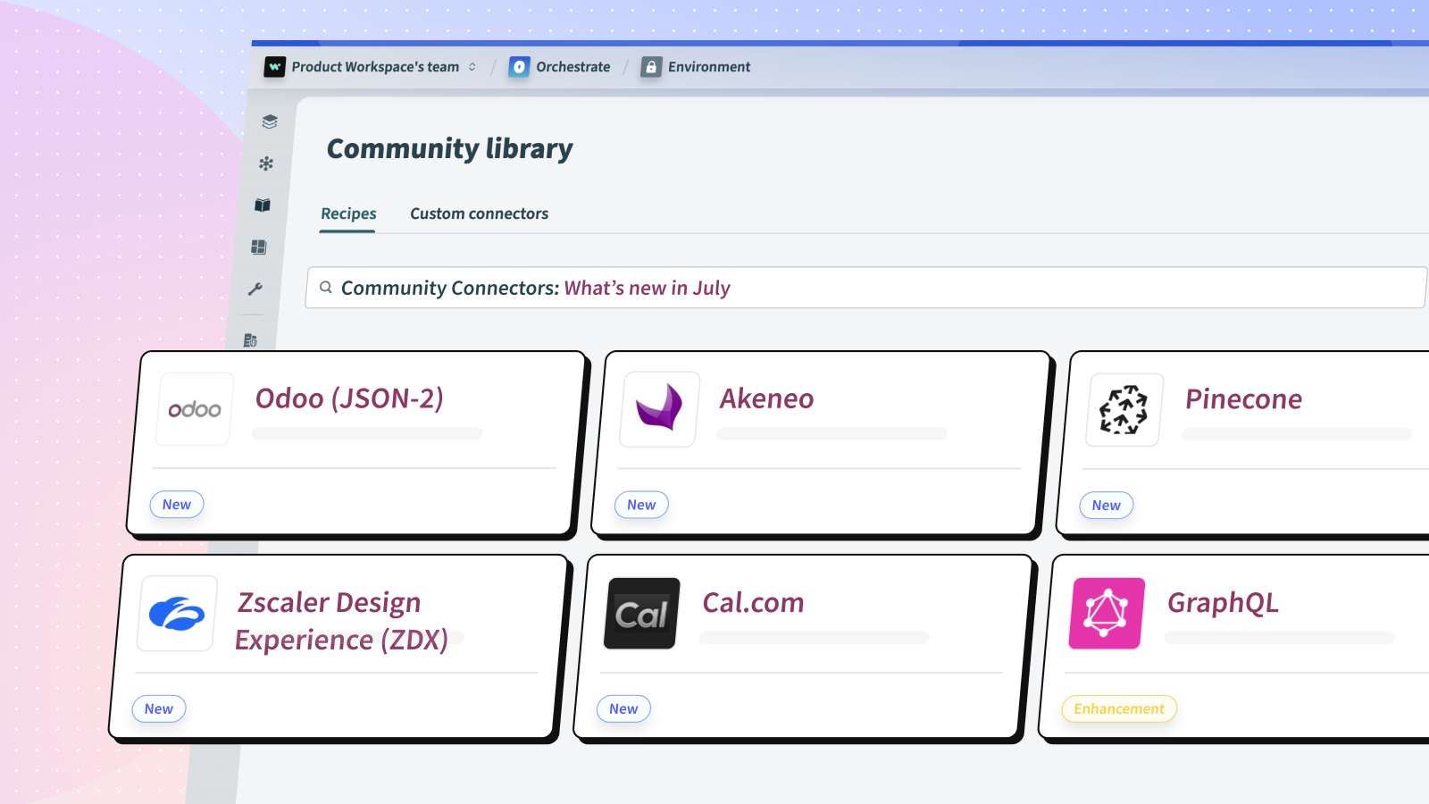Image resolution: width=1429 pixels, height=804 pixels.
Task: Click the Akeneo purple logo icon
Action: pos(660,409)
